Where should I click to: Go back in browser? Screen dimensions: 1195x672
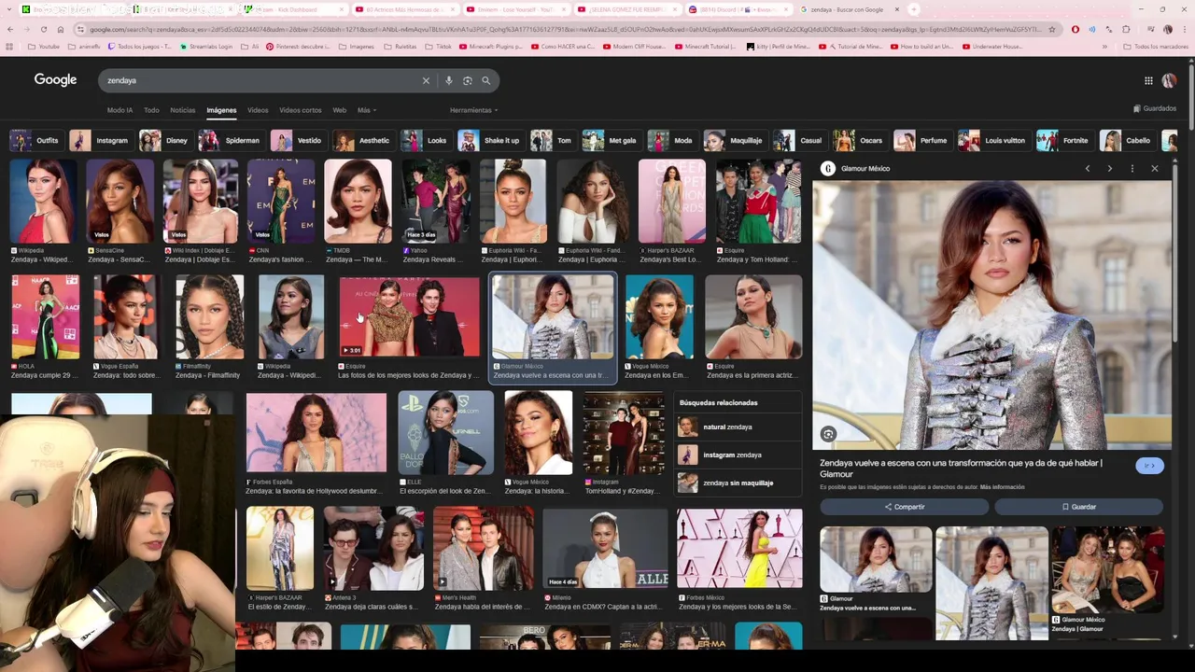click(x=10, y=29)
